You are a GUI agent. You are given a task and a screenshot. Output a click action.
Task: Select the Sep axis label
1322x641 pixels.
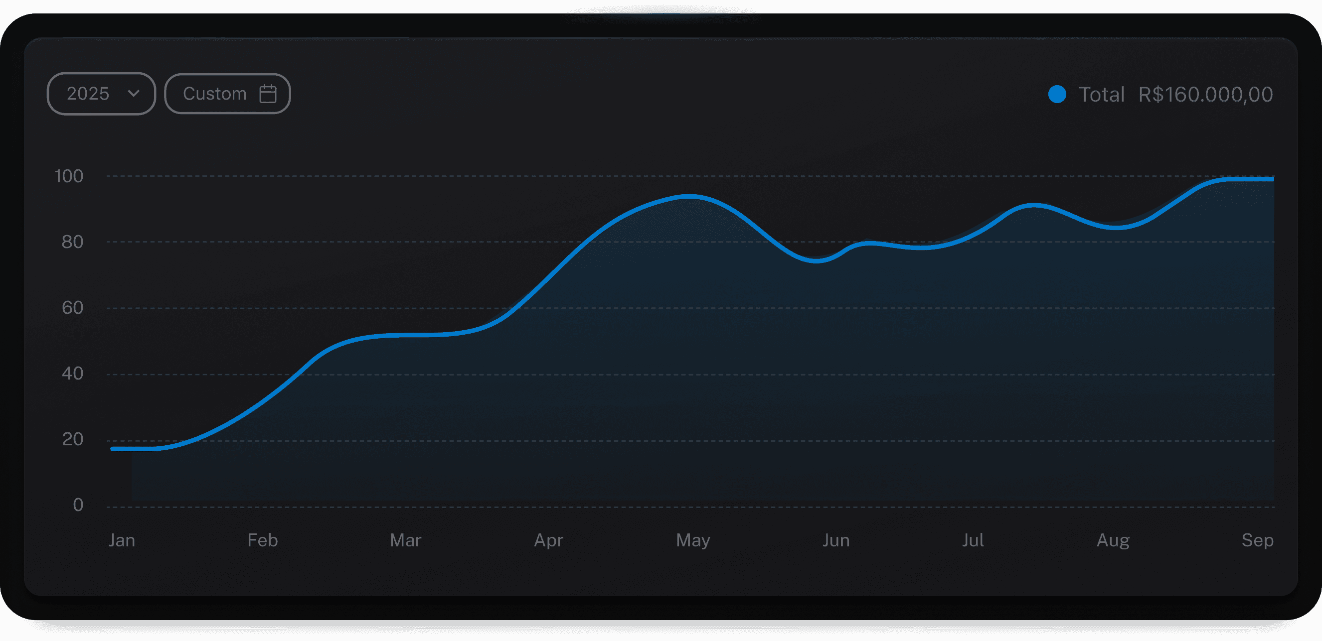point(1258,540)
